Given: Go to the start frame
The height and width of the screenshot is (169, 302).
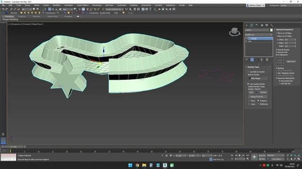Looking at the screenshot, I should tap(232, 155).
